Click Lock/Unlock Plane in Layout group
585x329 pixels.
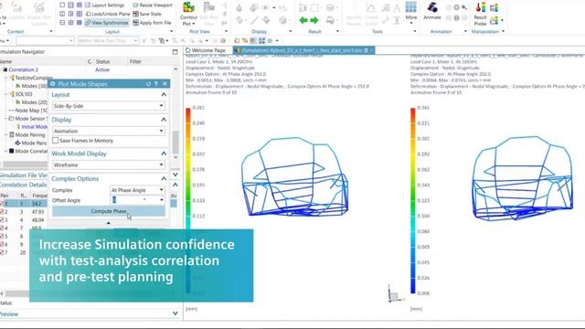[x=108, y=14]
